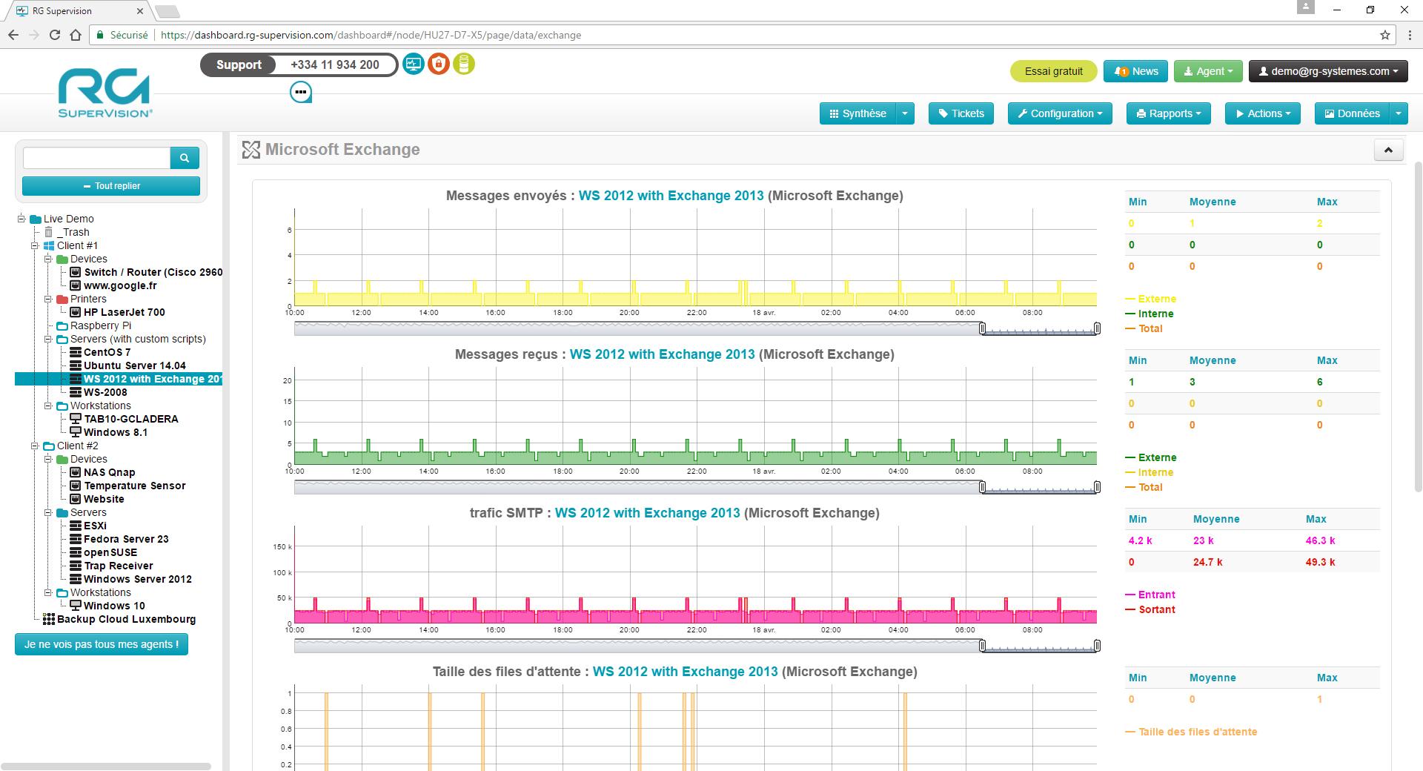Click the green database backup icon
The width and height of the screenshot is (1423, 771).
464,64
